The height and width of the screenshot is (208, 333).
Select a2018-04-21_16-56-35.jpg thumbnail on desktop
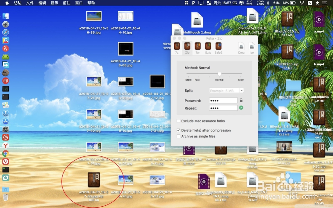(x=94, y=16)
